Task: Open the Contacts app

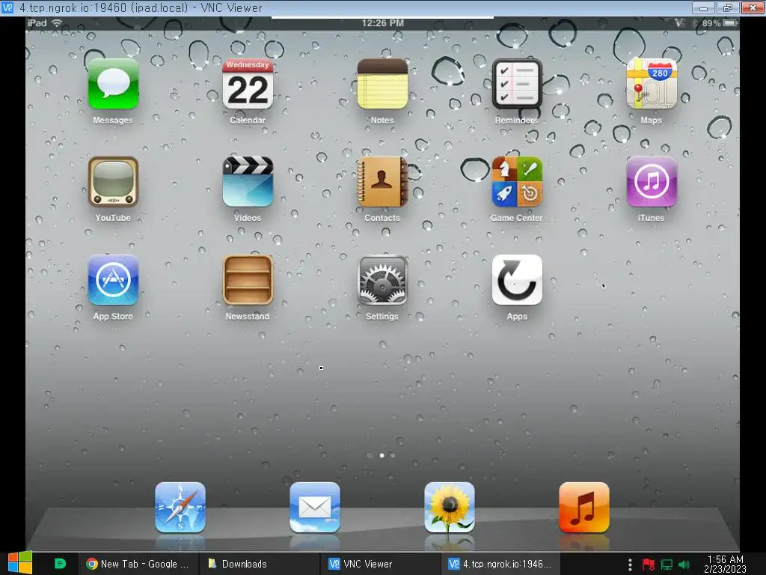Action: click(382, 182)
